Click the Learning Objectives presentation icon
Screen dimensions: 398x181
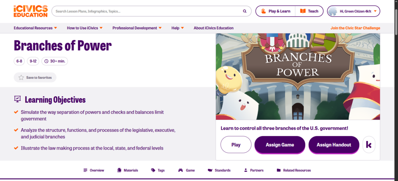click(17, 99)
